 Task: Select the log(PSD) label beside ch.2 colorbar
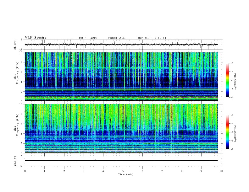click(235, 133)
